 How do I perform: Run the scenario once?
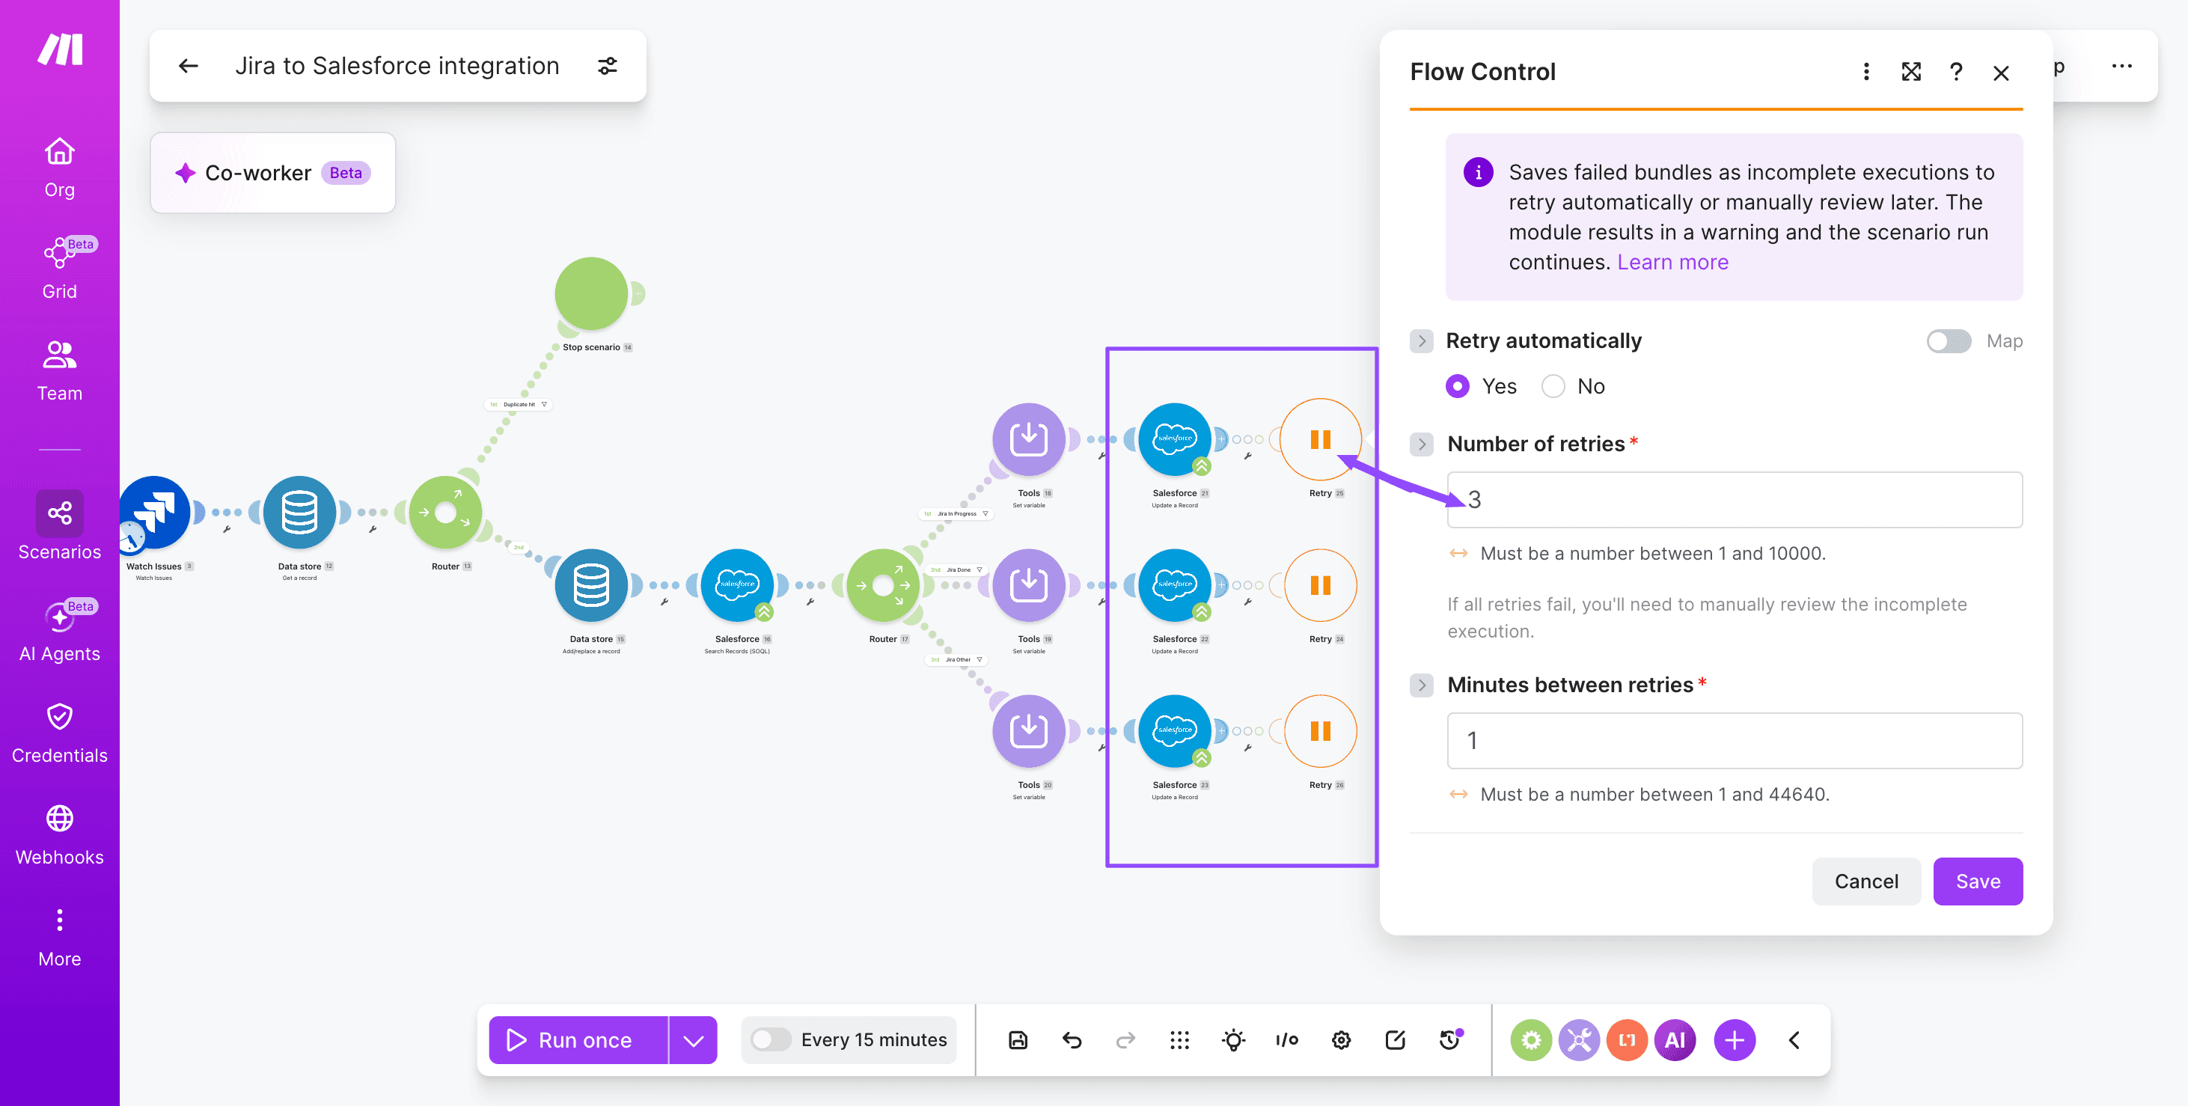tap(578, 1041)
